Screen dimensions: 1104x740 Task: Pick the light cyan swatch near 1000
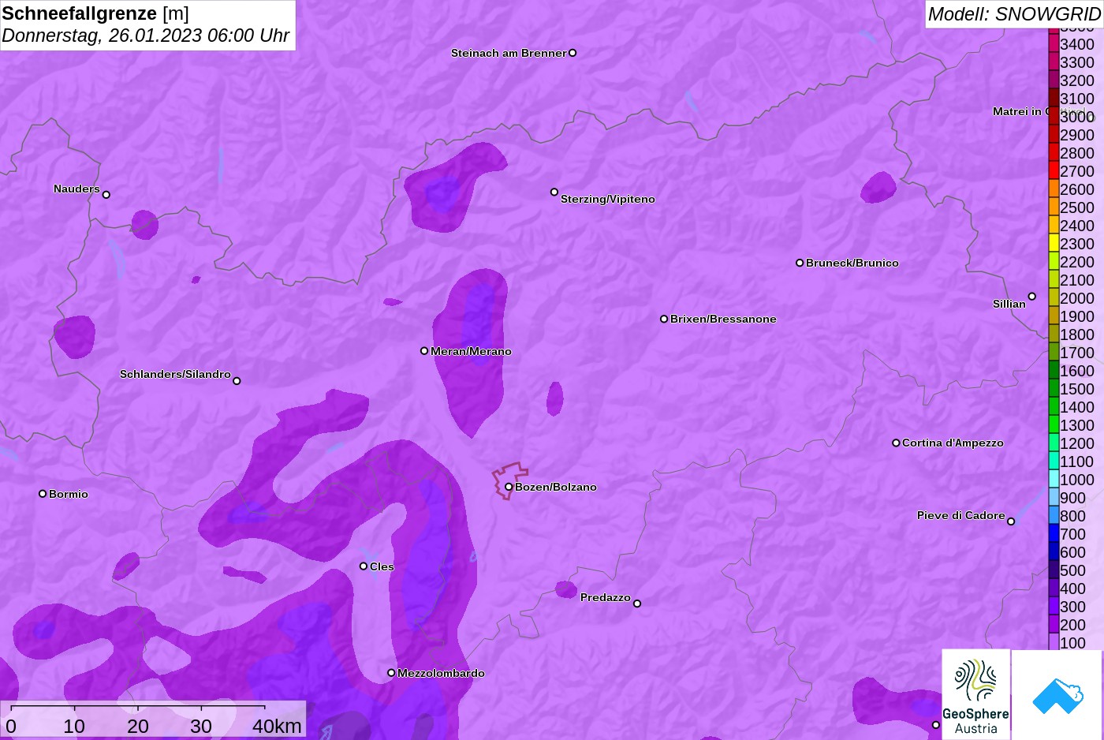pyautogui.click(x=1054, y=479)
